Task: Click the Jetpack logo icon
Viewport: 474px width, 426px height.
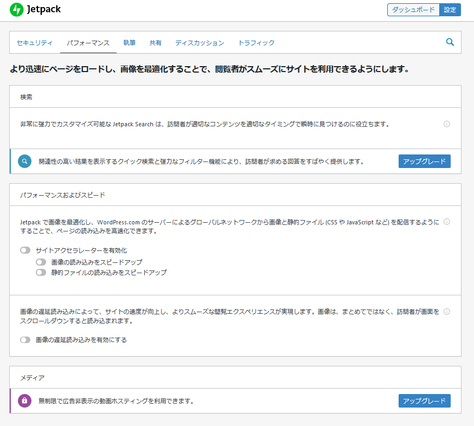Action: (17, 10)
